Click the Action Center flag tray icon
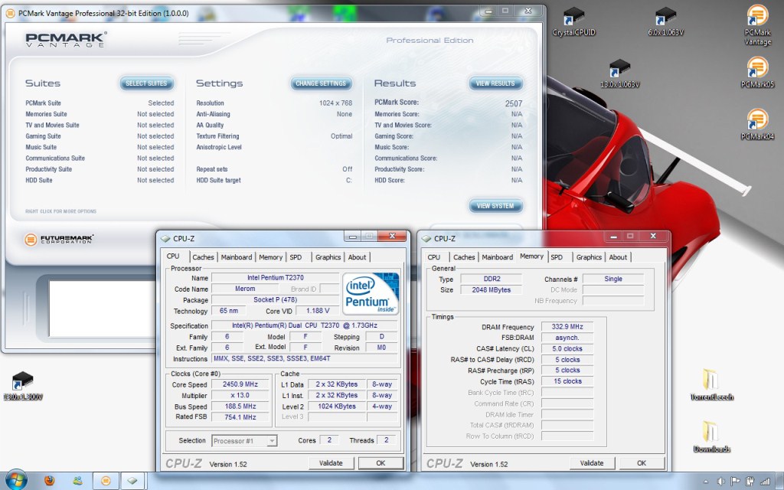The height and width of the screenshot is (490, 784). [736, 482]
